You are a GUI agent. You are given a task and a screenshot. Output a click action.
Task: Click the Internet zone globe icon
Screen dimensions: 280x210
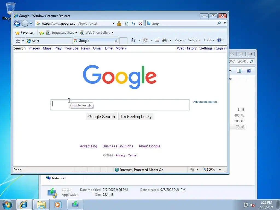(117, 170)
